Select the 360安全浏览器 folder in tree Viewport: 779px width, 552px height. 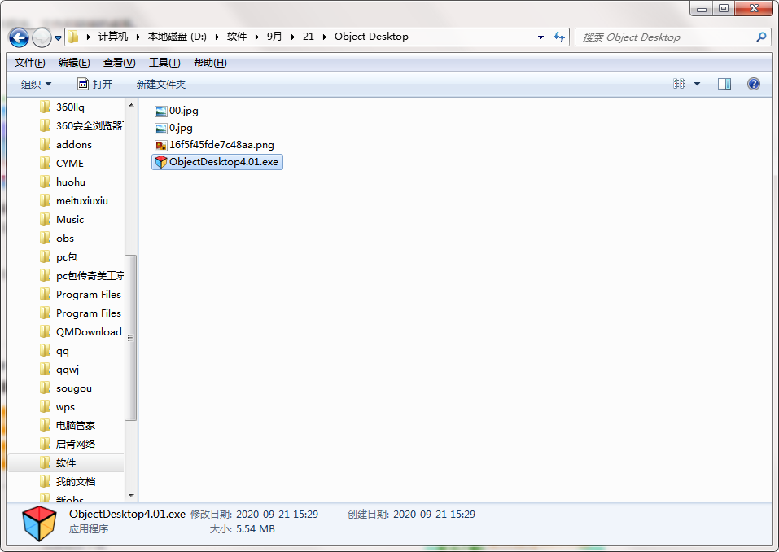pos(89,125)
